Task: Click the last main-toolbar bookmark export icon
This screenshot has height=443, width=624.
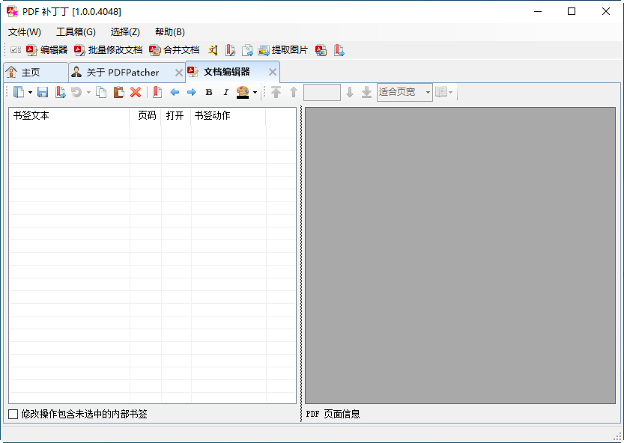Action: [x=339, y=50]
